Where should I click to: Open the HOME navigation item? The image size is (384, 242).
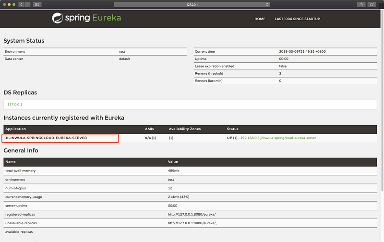(260, 19)
